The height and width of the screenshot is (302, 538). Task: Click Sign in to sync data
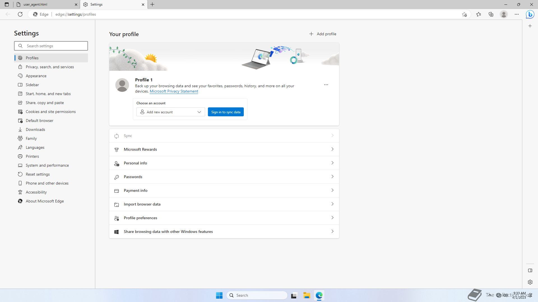(226, 112)
